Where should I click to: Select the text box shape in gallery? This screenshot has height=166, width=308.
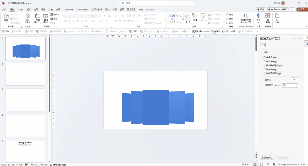pos(170,16)
